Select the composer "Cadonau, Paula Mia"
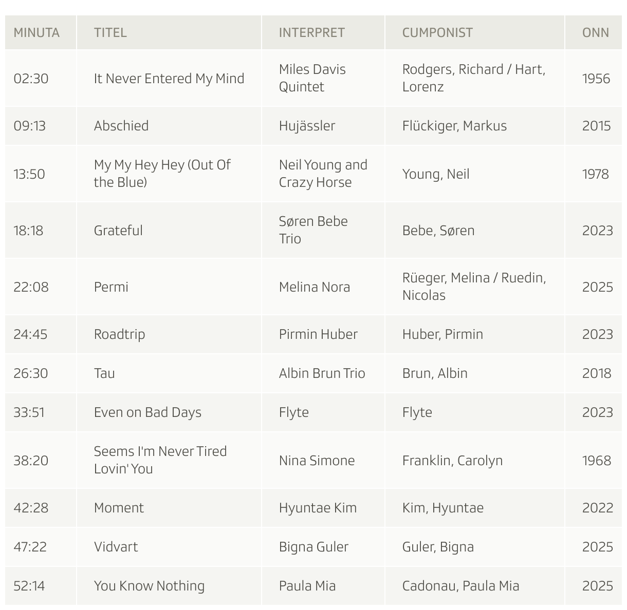This screenshot has height=610, width=627. pos(460,586)
